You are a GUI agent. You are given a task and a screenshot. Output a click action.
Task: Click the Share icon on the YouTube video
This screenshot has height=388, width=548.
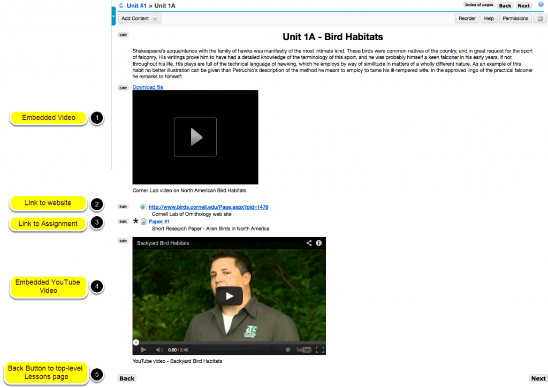coord(309,242)
